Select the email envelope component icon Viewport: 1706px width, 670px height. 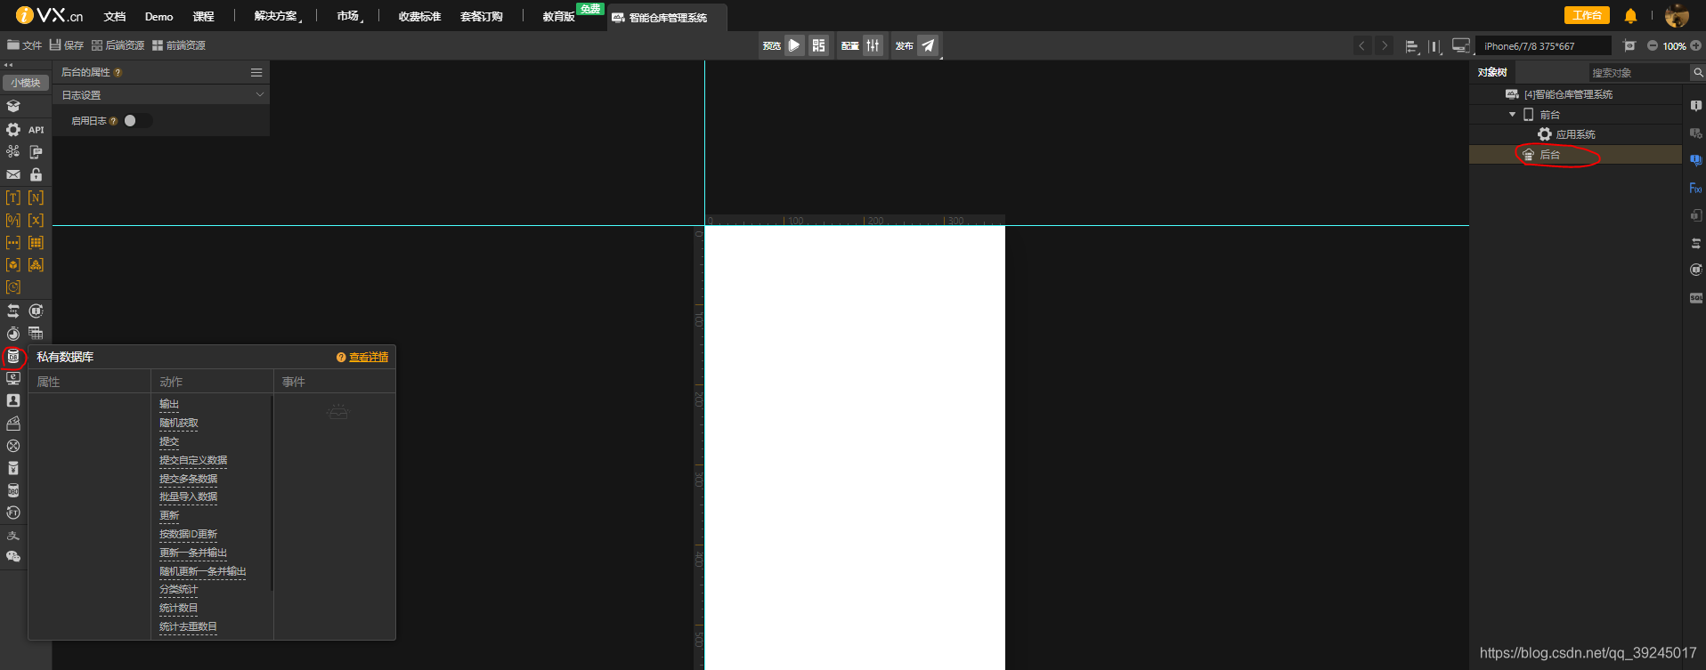[13, 174]
